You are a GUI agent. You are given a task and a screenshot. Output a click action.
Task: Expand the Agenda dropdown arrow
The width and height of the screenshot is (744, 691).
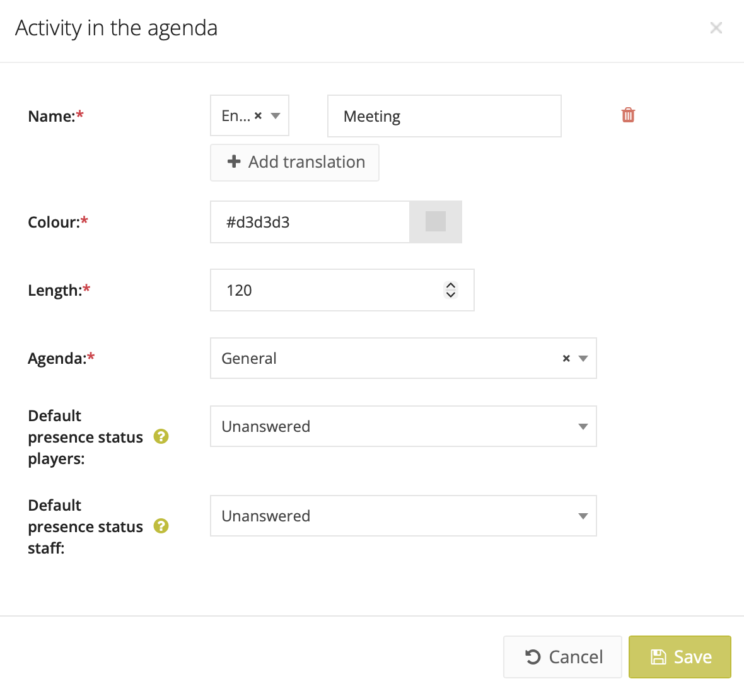583,358
